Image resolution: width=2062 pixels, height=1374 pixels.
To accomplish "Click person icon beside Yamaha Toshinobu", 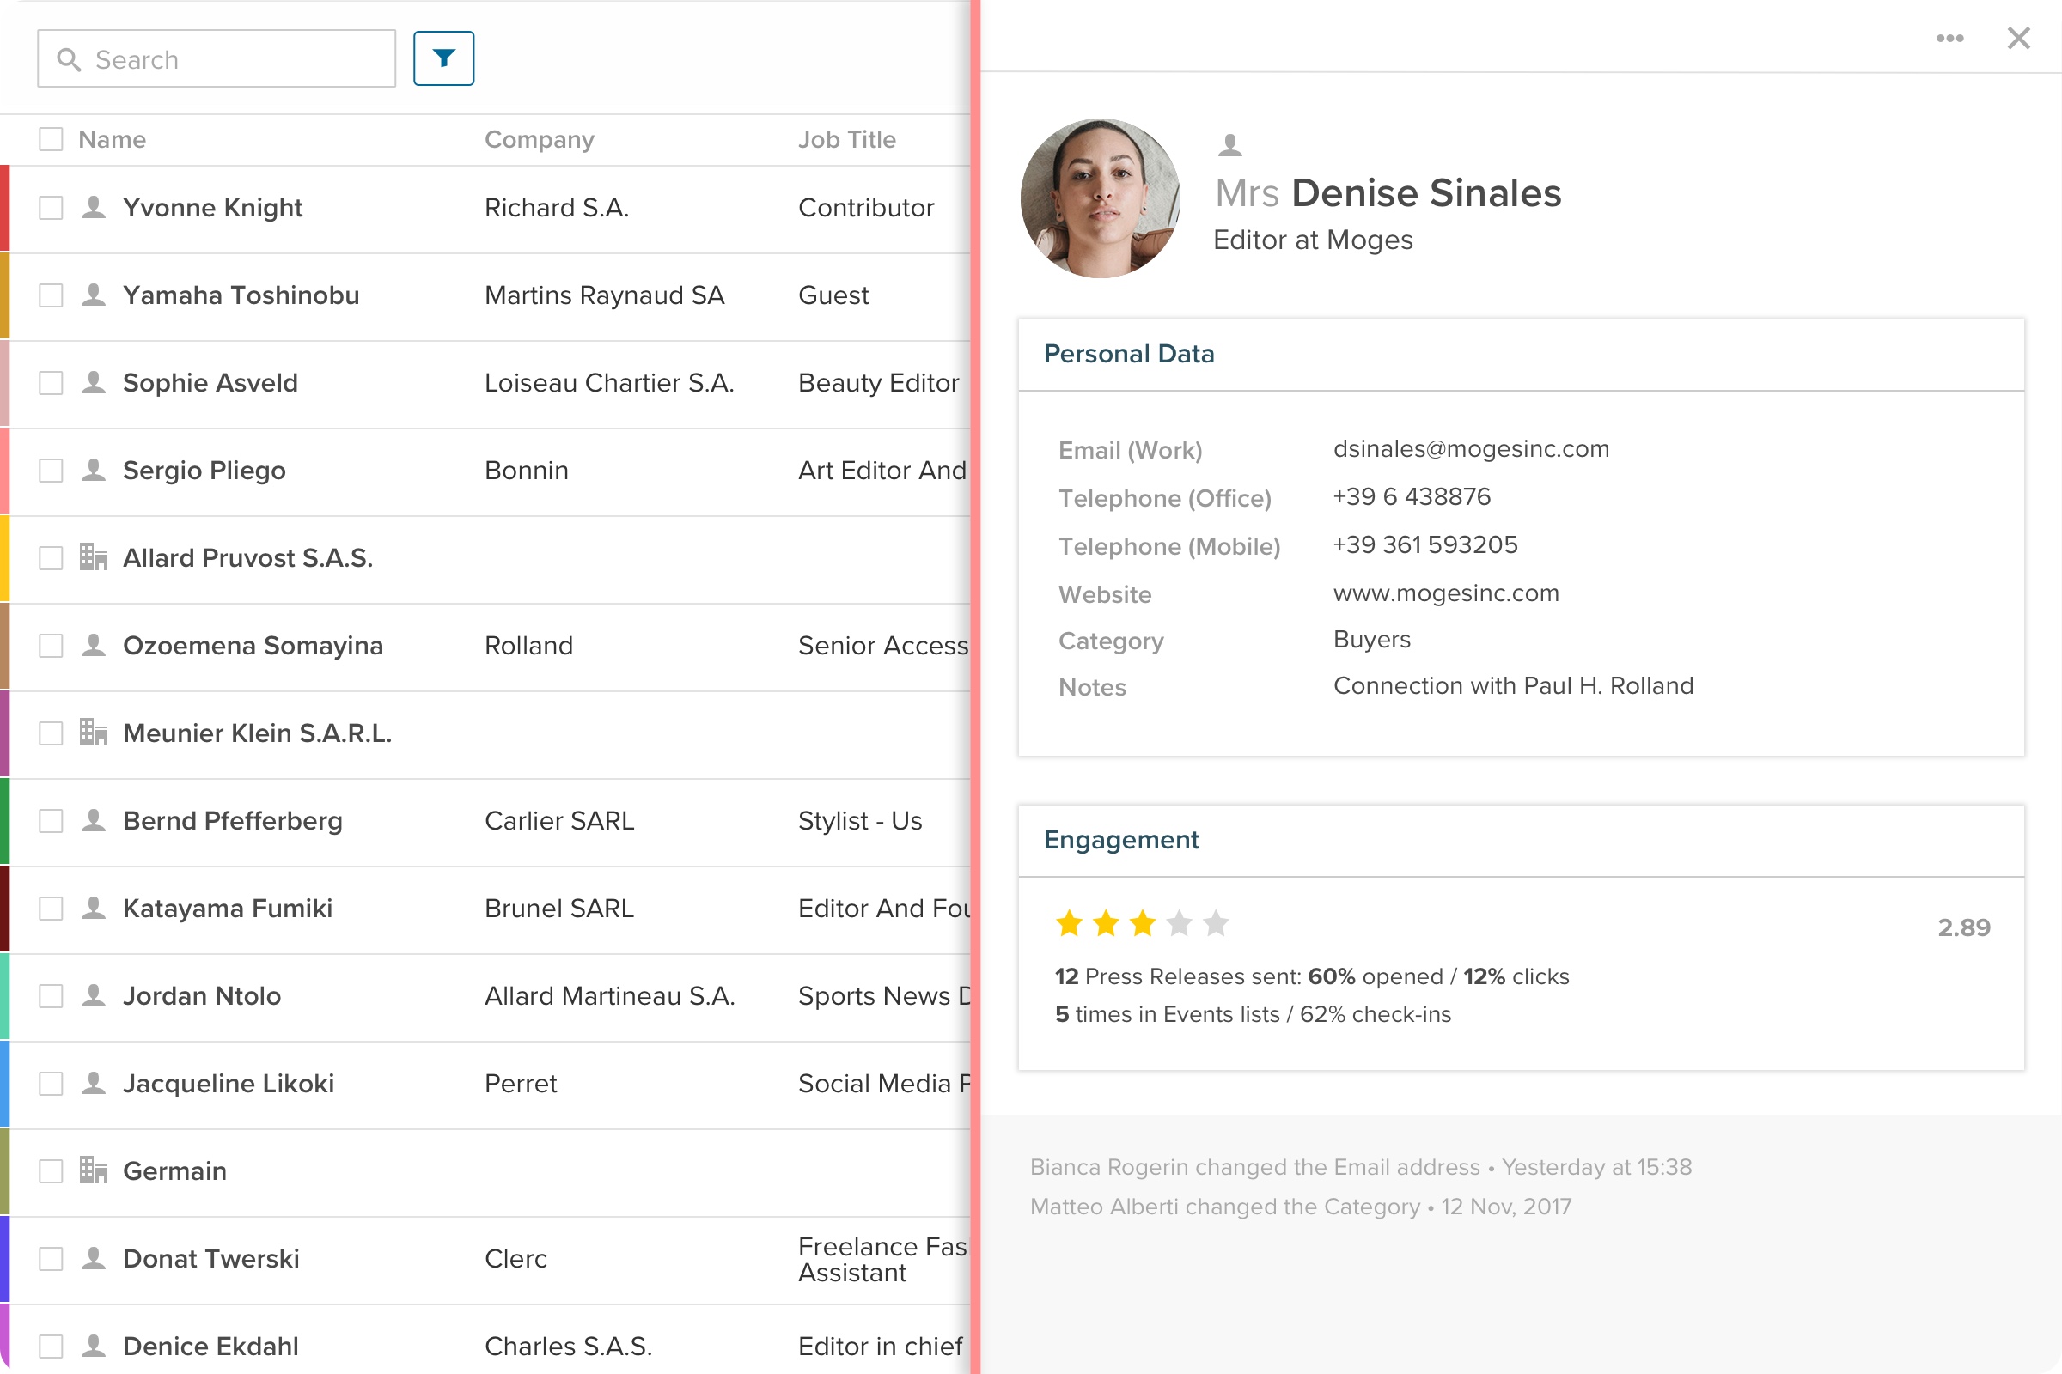I will tap(94, 295).
